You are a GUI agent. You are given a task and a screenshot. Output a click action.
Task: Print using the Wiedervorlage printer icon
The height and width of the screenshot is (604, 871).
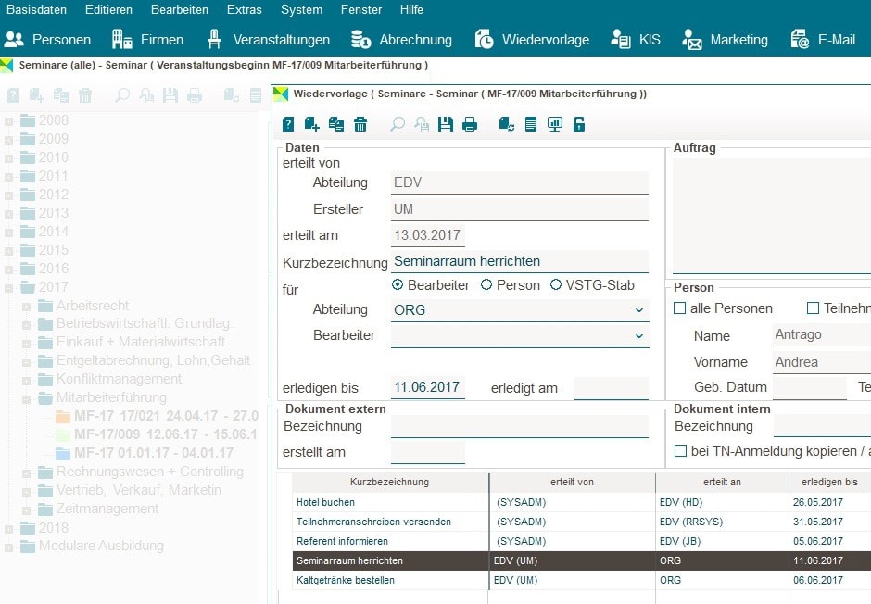(x=470, y=124)
